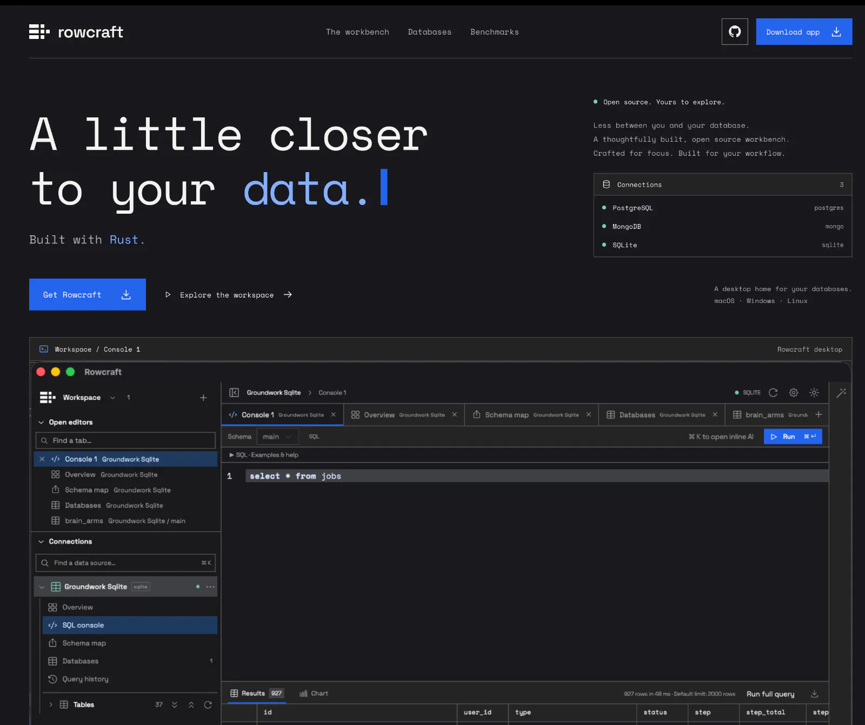Click the Download app button
Screen dimensions: 865x725
[804, 31]
